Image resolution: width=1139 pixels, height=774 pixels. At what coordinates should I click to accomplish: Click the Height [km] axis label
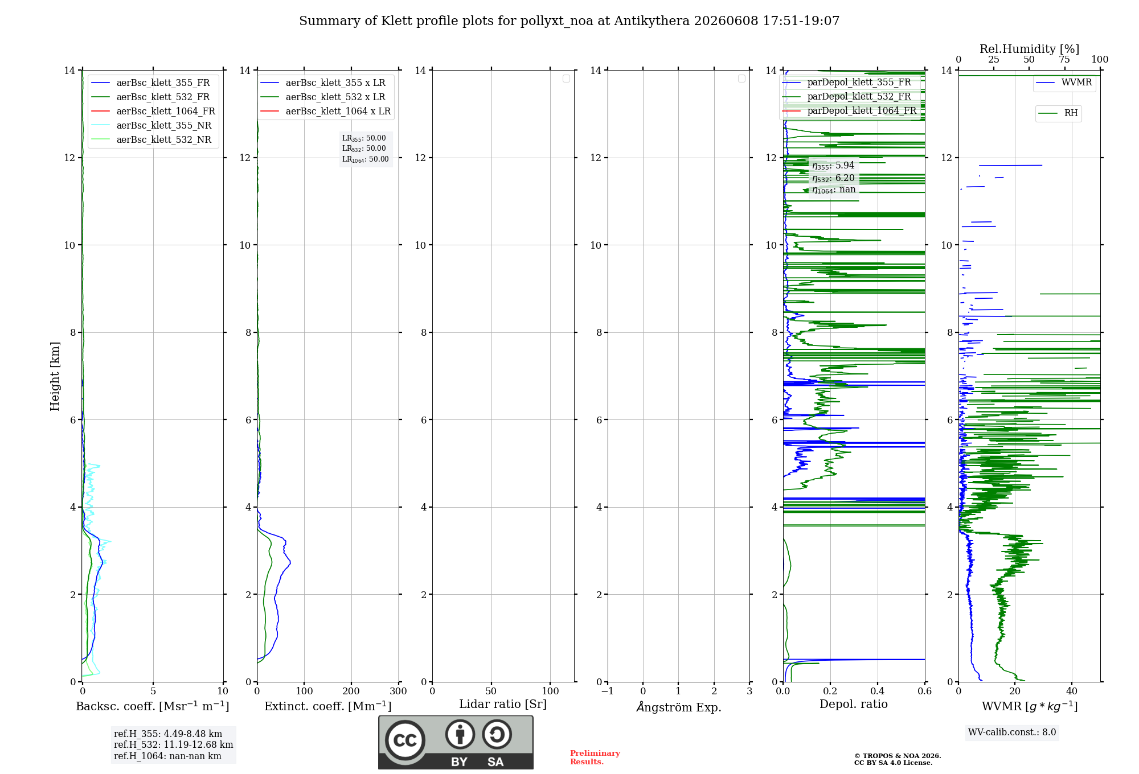pyautogui.click(x=55, y=376)
